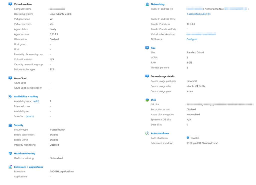This screenshot has width=256, height=185.
Task: Click the Auto-shutdown clock icon
Action: point(147,133)
